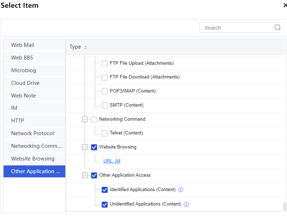Viewport: 287px width, 221px height.
Task: Tick the Telnet (Content) checkbox
Action: (x=104, y=133)
